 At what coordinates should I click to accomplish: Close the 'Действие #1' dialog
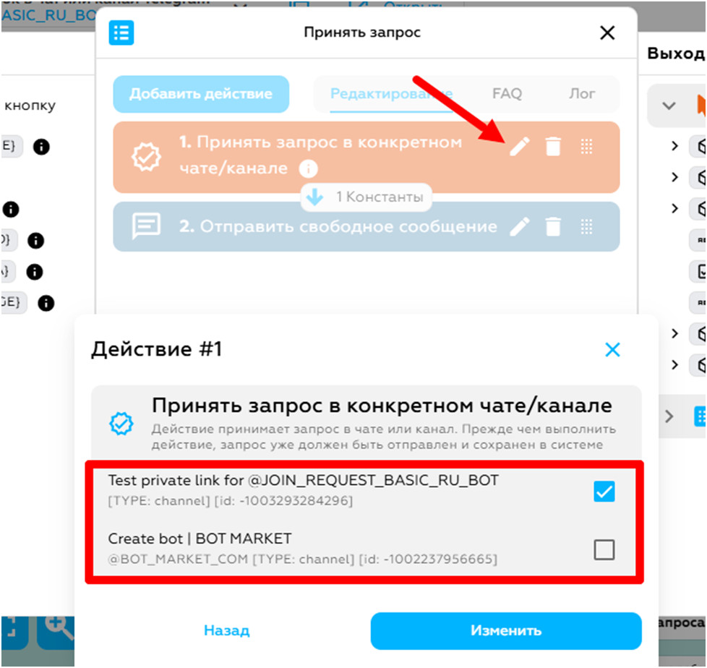[612, 350]
